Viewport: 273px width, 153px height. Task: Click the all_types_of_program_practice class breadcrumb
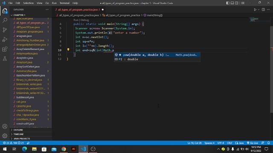click(x=121, y=15)
